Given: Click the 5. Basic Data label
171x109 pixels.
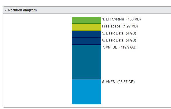Looking at the screenshot, I should coord(113,33).
